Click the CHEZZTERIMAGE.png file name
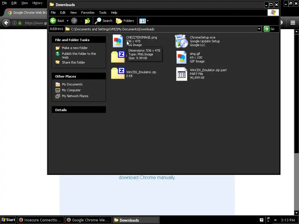This screenshot has width=299, height=224. 142,37
